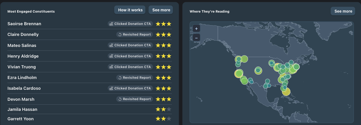Image resolution: width=361 pixels, height=125 pixels.
Task: Click the Most Engaged Constituents heading
Action: click(31, 11)
